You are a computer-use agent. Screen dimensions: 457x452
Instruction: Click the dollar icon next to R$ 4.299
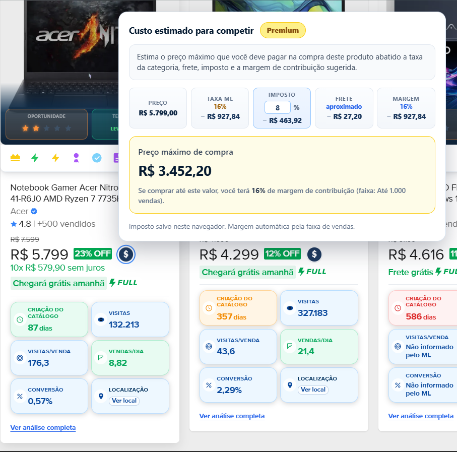(314, 254)
